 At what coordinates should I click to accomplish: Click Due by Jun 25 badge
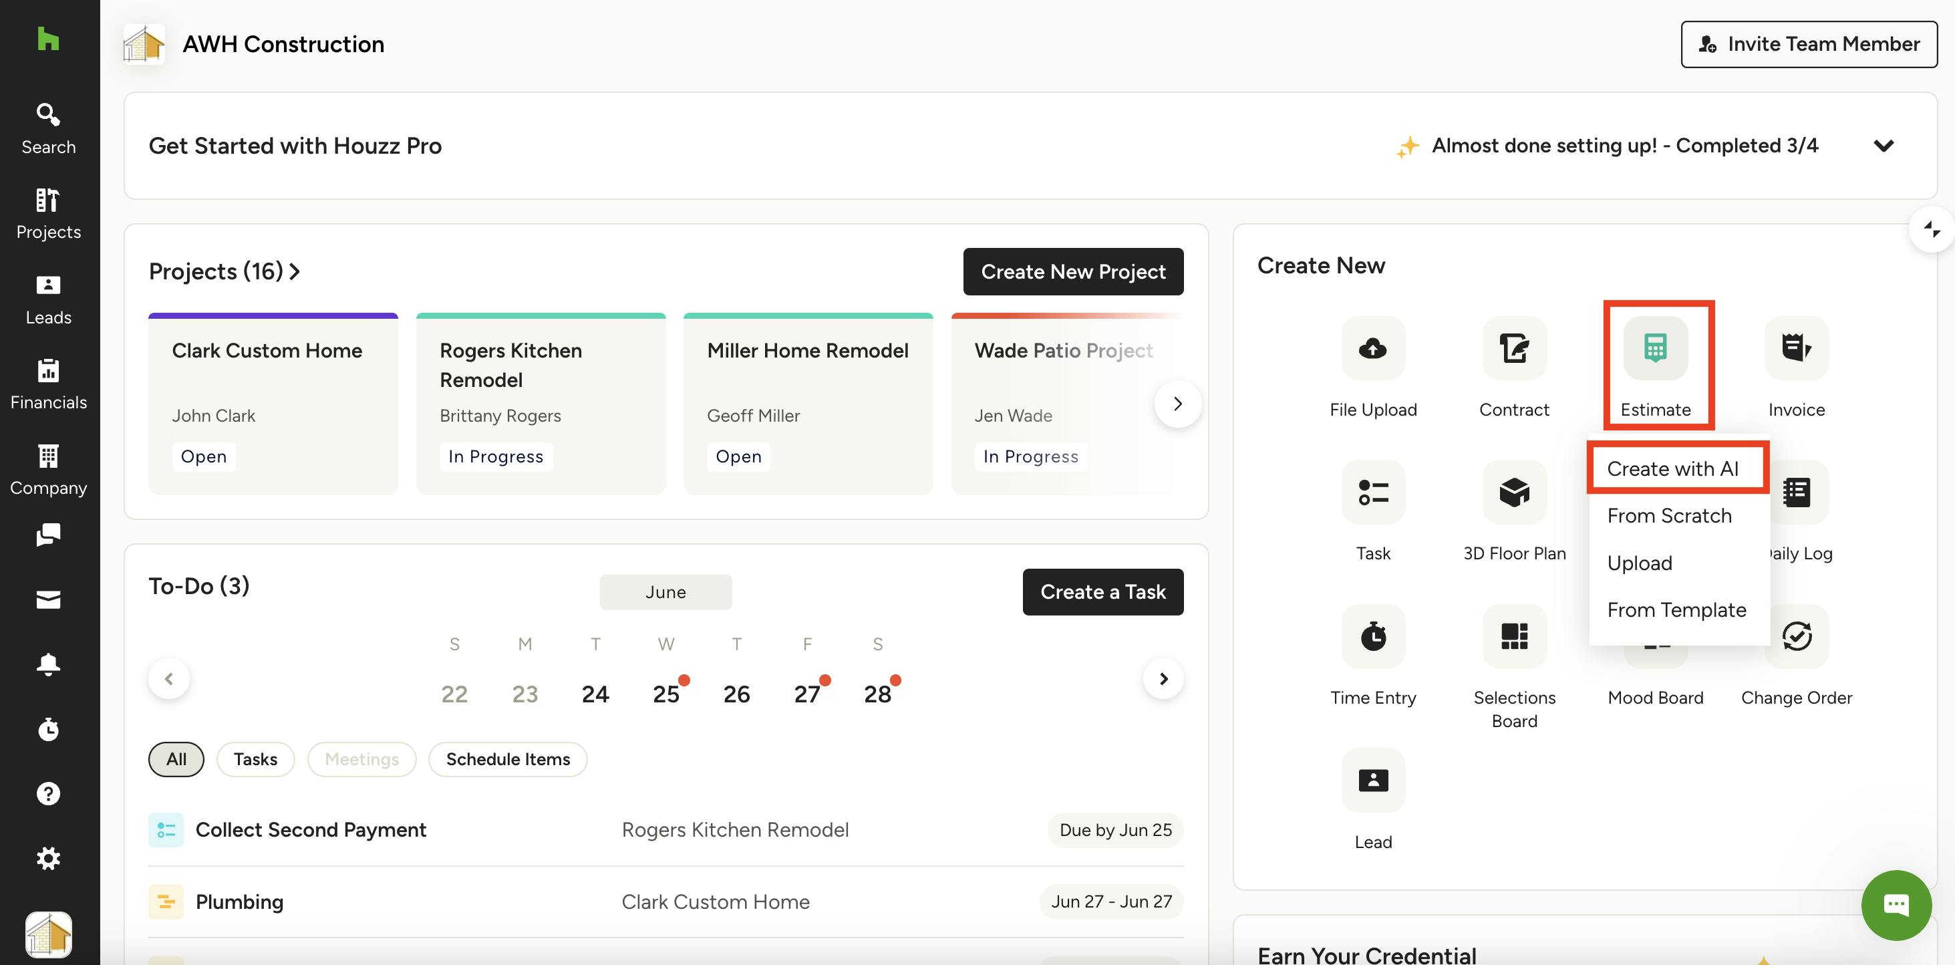coord(1115,830)
